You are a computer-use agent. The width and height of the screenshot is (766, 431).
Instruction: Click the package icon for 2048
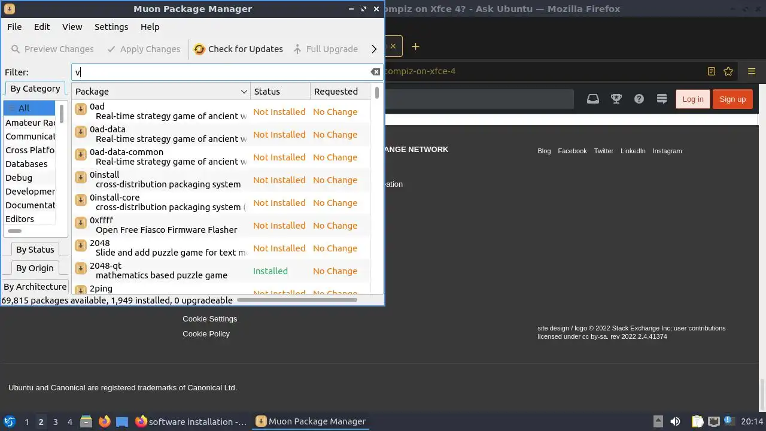tap(80, 246)
